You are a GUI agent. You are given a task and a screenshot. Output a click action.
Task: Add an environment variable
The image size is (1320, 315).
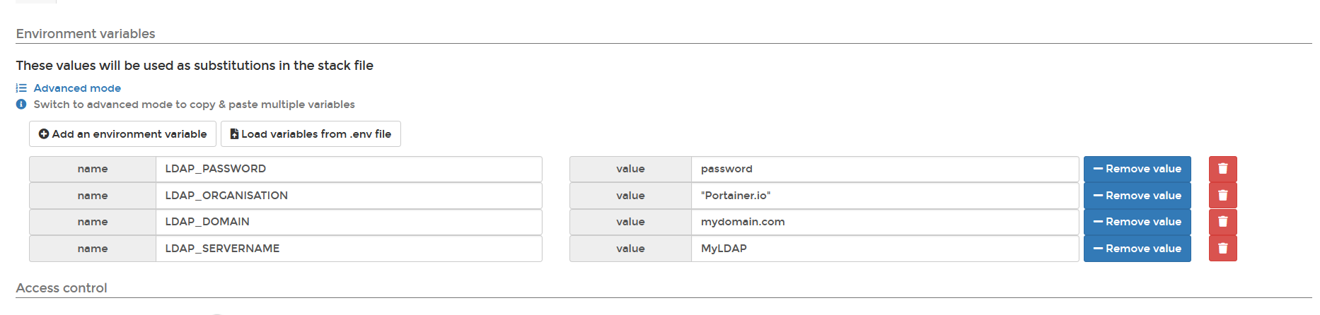pyautogui.click(x=122, y=134)
